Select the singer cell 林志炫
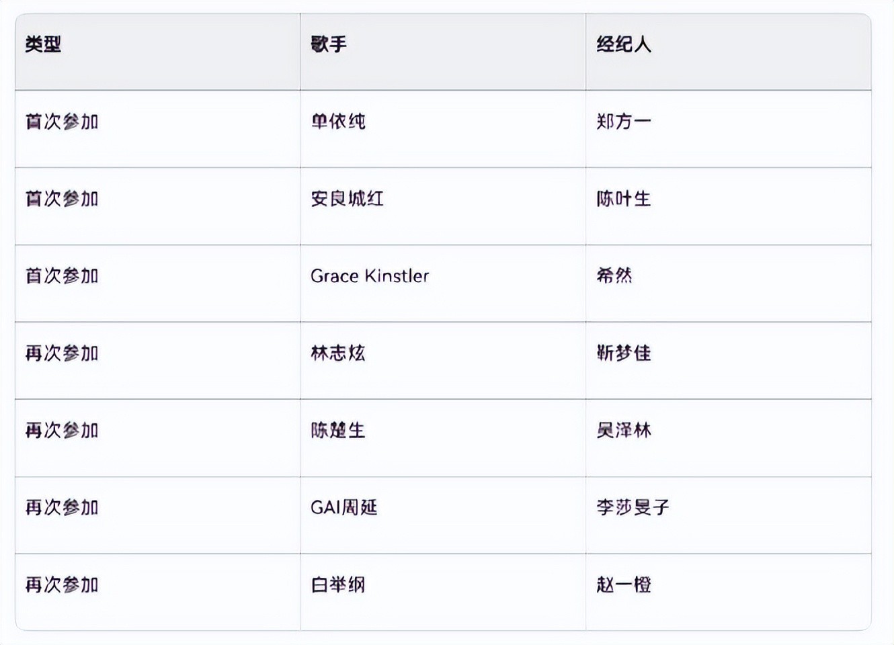The image size is (894, 645). point(338,353)
